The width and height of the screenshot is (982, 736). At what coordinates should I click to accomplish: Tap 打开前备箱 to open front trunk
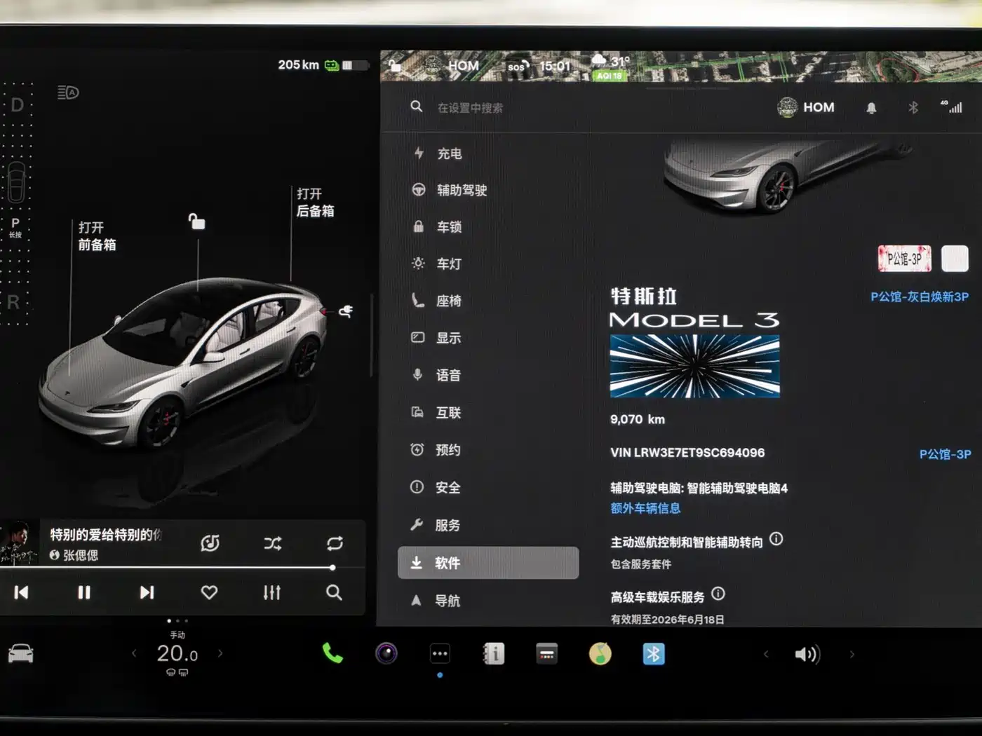tap(97, 236)
